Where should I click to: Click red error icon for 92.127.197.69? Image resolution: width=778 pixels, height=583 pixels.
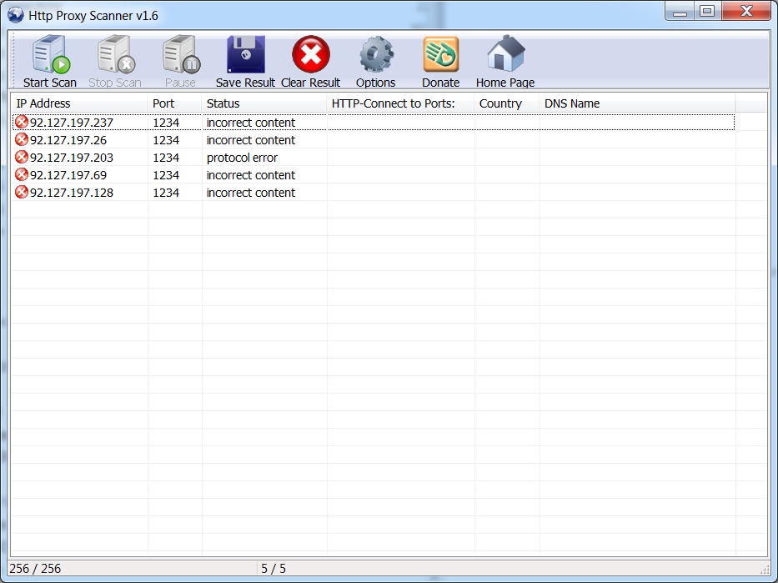coord(22,174)
